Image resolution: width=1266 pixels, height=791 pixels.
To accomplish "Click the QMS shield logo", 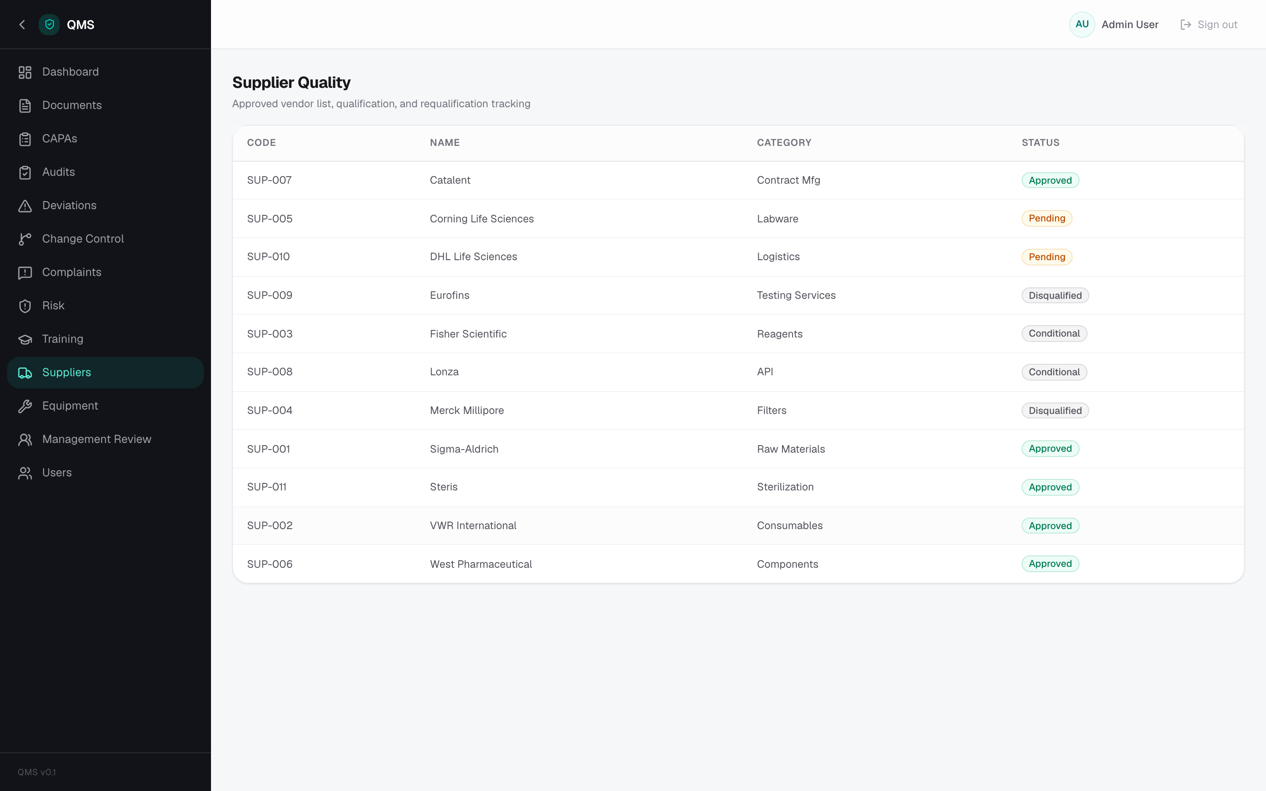I will [49, 25].
